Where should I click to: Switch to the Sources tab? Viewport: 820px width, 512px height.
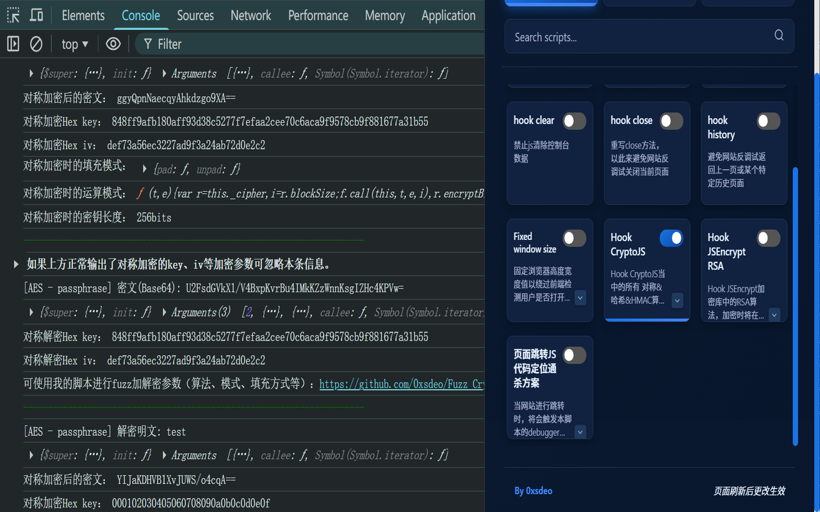pyautogui.click(x=195, y=15)
